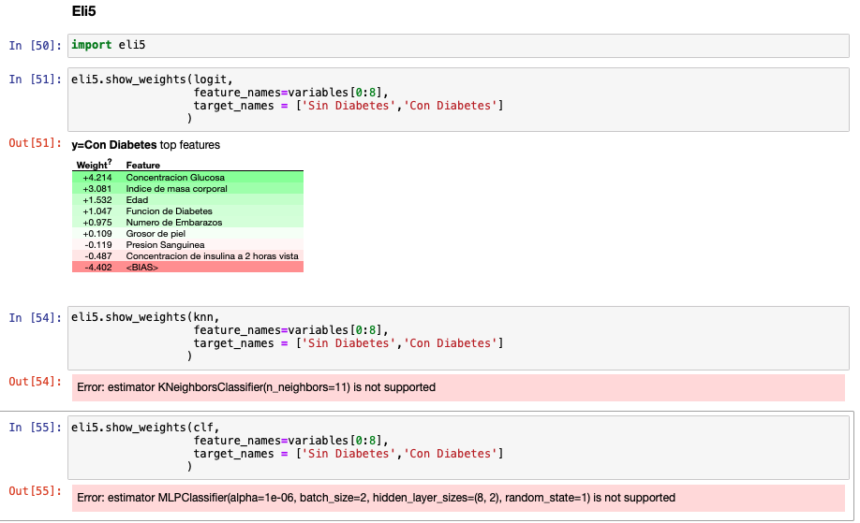Click the -0.119 weight value
This screenshot has height=523, width=860.
click(98, 245)
